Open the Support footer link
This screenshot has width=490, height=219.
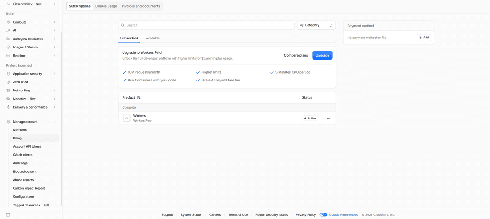pos(167,215)
